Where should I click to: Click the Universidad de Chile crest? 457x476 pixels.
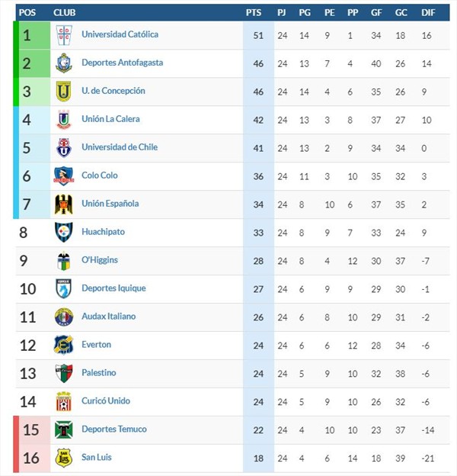(64, 148)
